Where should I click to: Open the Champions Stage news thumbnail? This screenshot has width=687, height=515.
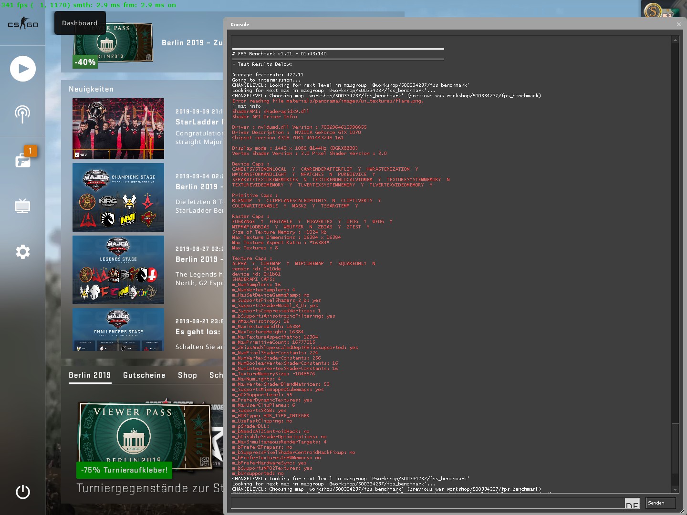pos(118,197)
